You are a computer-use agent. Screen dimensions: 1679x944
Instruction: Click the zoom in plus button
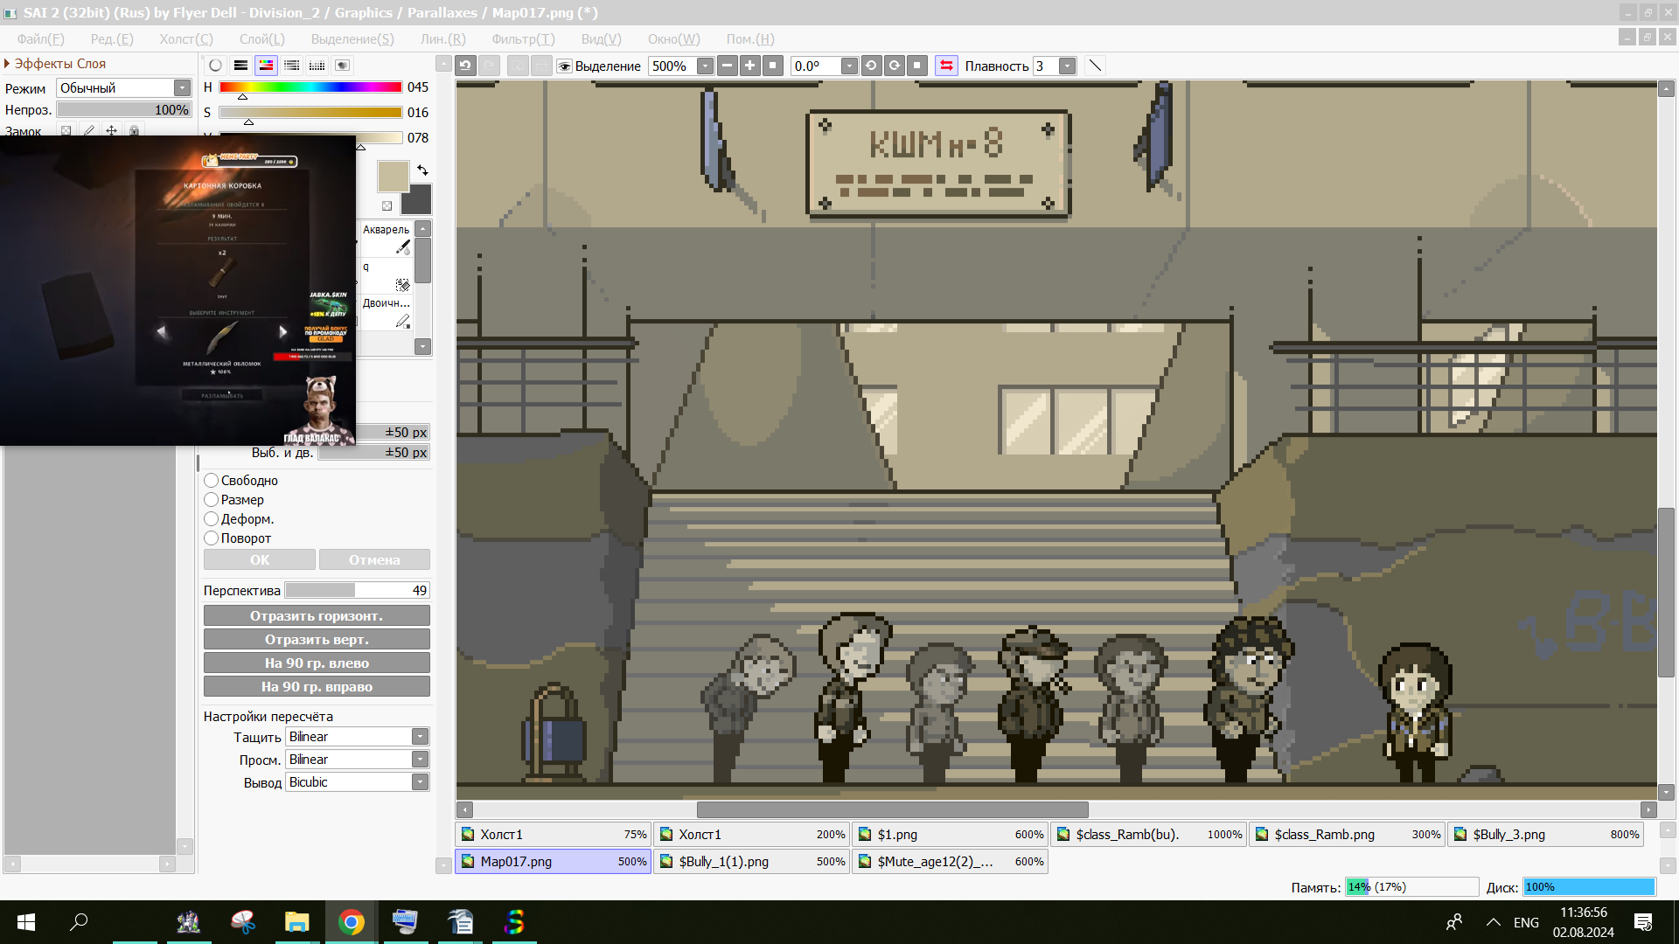(x=749, y=66)
